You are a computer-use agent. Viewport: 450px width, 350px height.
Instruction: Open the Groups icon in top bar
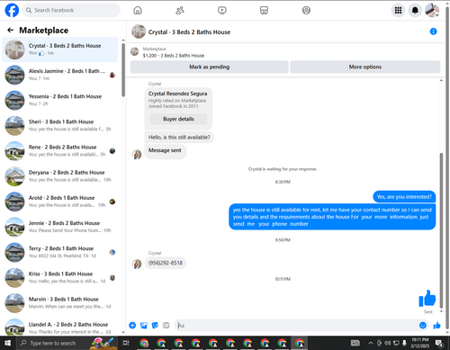(306, 11)
